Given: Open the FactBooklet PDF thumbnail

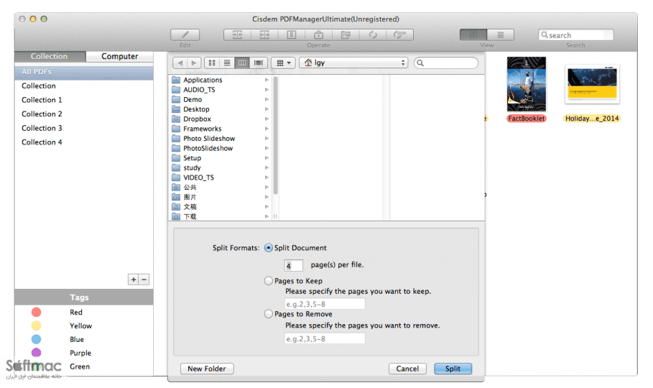Looking at the screenshot, I should [x=527, y=84].
